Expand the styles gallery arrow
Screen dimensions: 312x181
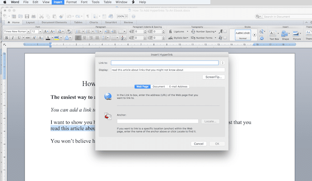255,35
